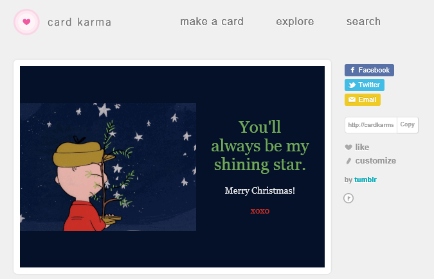Click the 'card karma' site title
This screenshot has height=279, width=434.
(x=80, y=22)
